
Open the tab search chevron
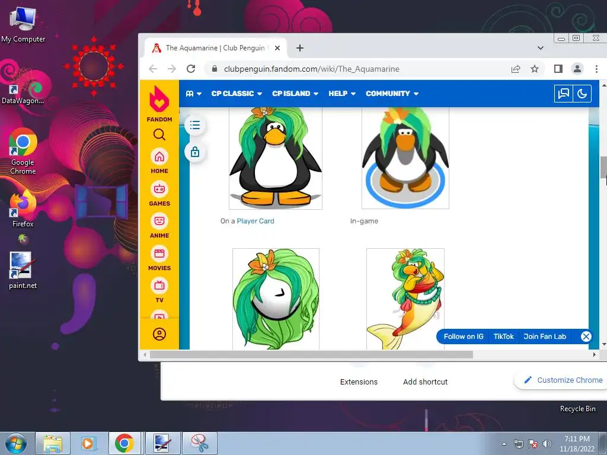(541, 48)
